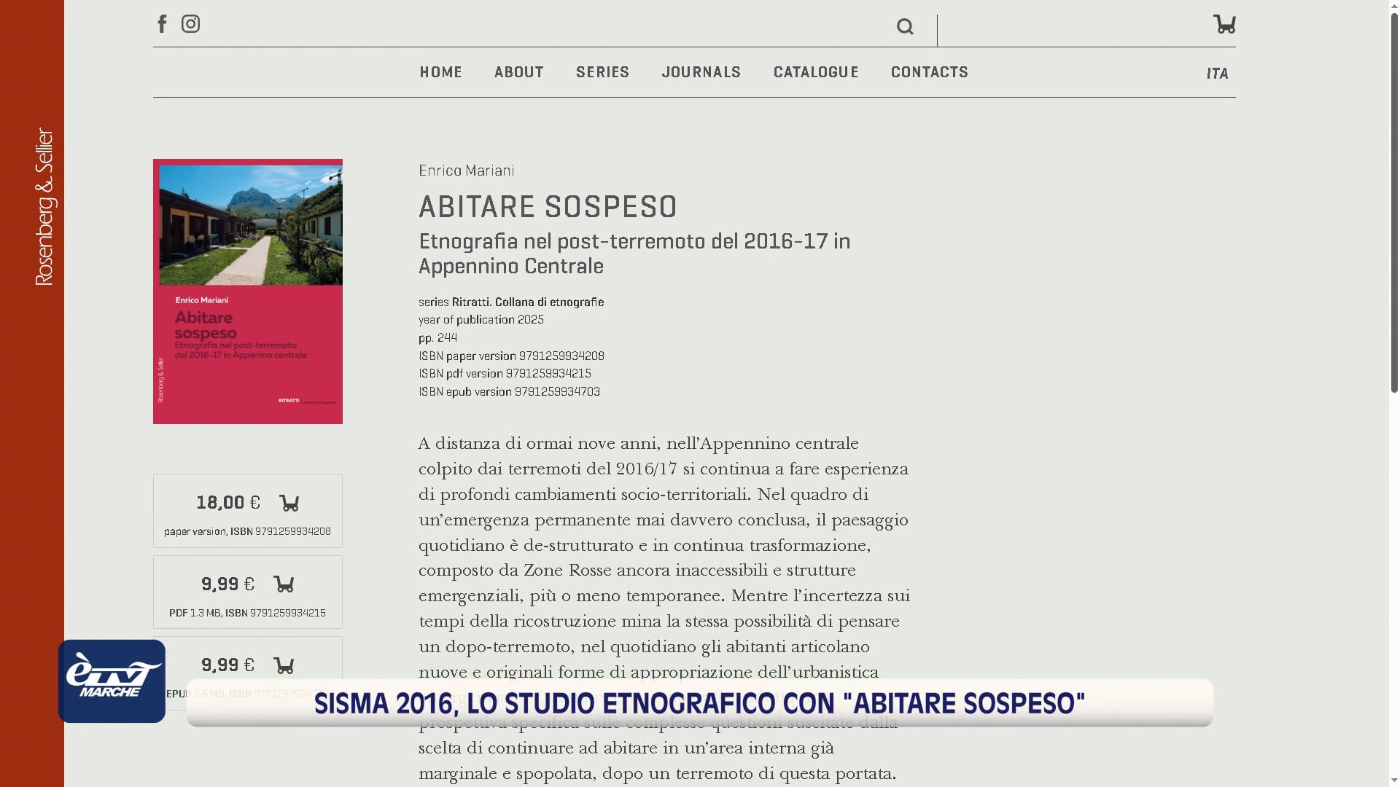Click author name Enrico Mariani
1400x787 pixels.
click(466, 171)
